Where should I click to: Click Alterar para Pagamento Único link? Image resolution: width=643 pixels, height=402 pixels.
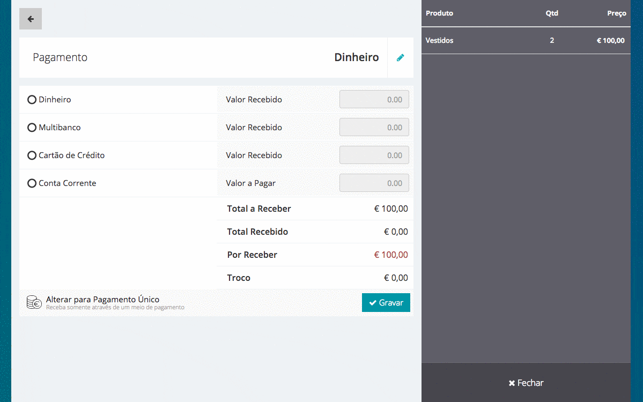pyautogui.click(x=102, y=300)
